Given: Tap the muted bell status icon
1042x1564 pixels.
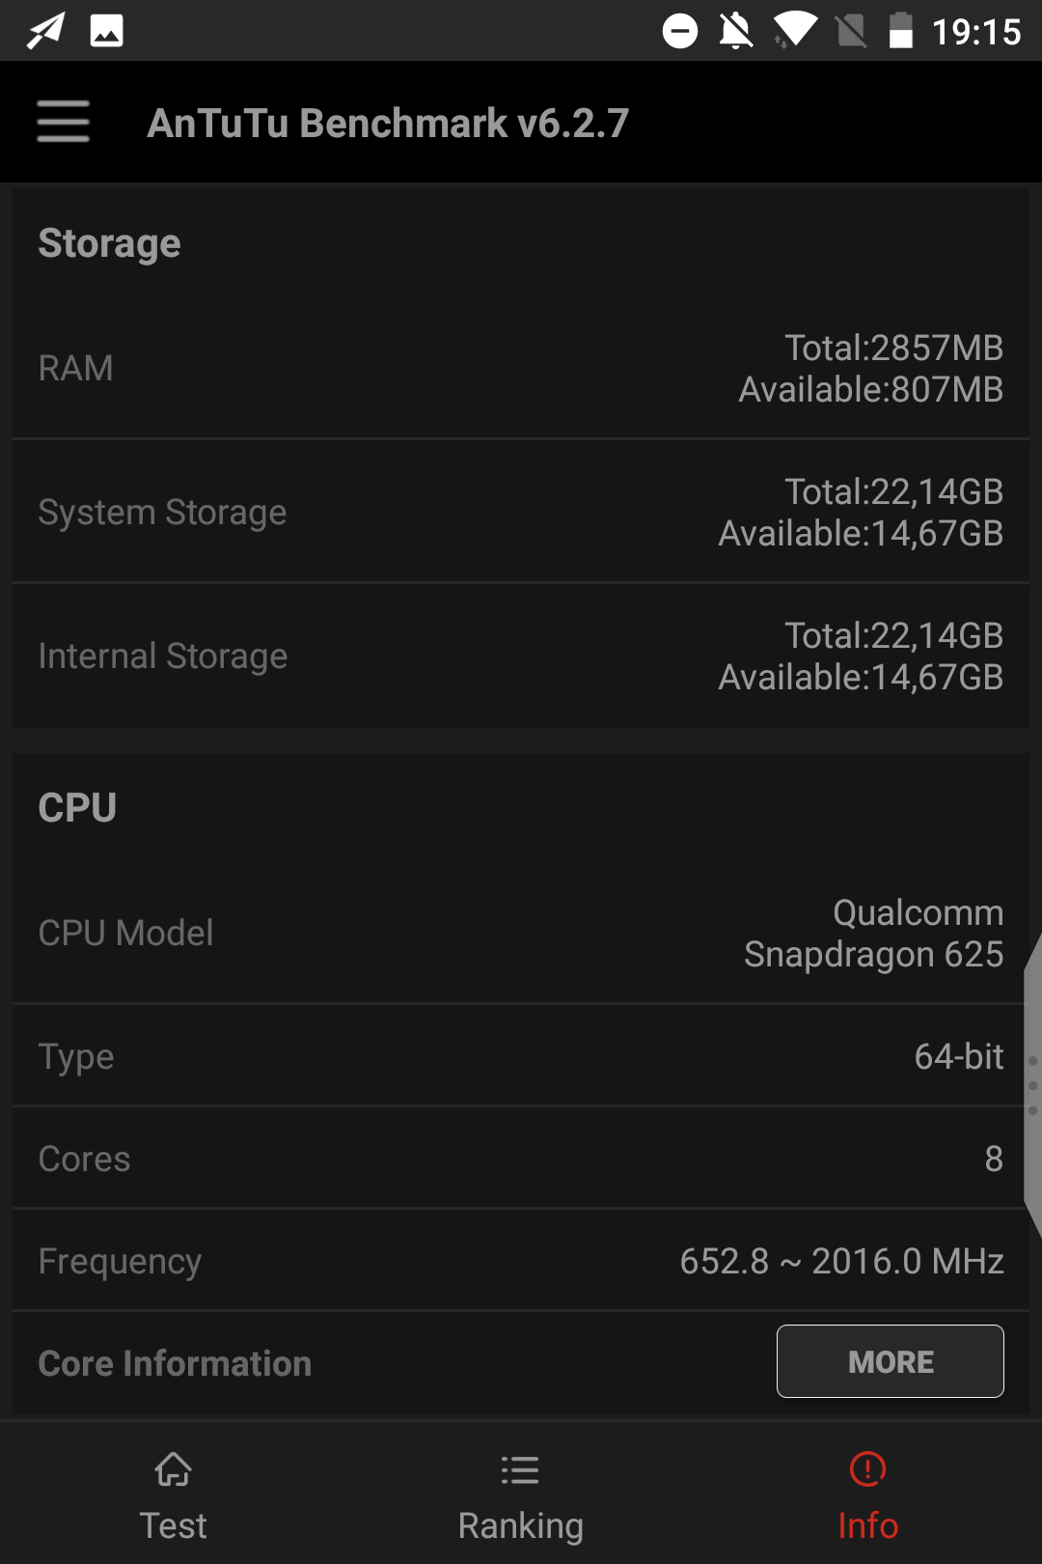Looking at the screenshot, I should [x=736, y=31].
